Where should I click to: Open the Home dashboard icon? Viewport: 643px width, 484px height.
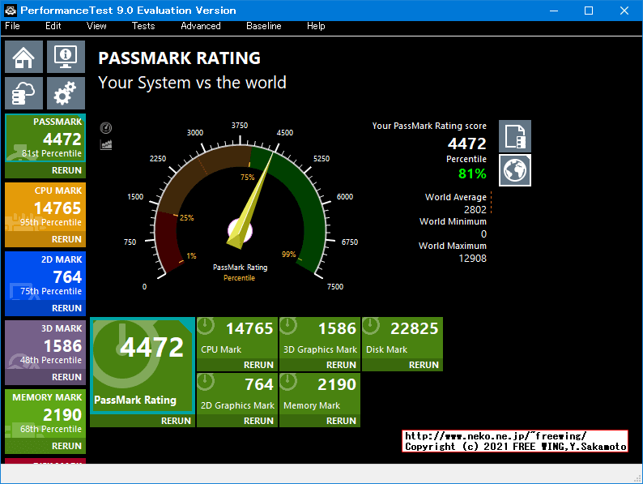pyautogui.click(x=24, y=58)
